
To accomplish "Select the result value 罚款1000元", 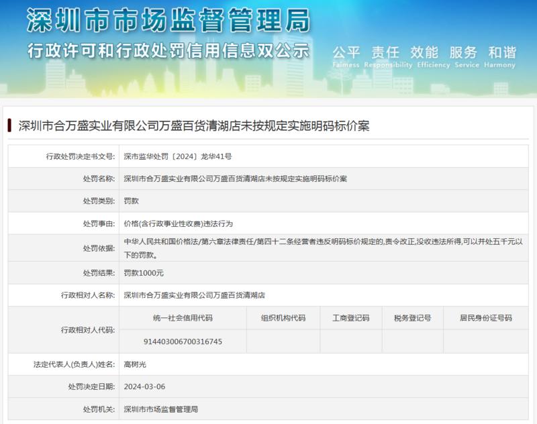I will (144, 273).
